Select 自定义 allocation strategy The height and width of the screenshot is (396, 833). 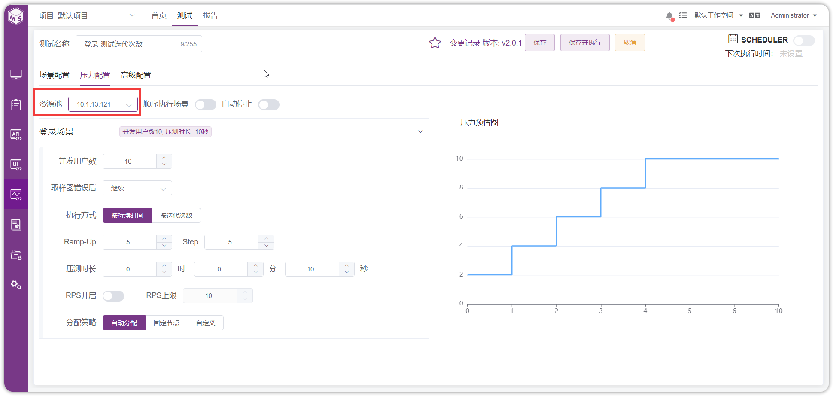[x=206, y=323]
